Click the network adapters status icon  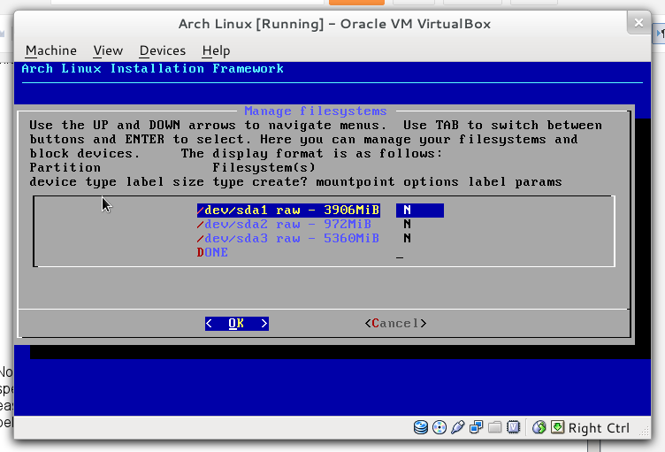tap(477, 427)
